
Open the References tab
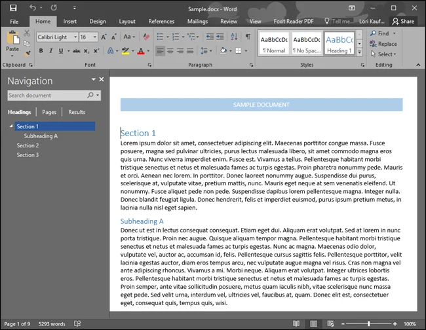click(161, 22)
